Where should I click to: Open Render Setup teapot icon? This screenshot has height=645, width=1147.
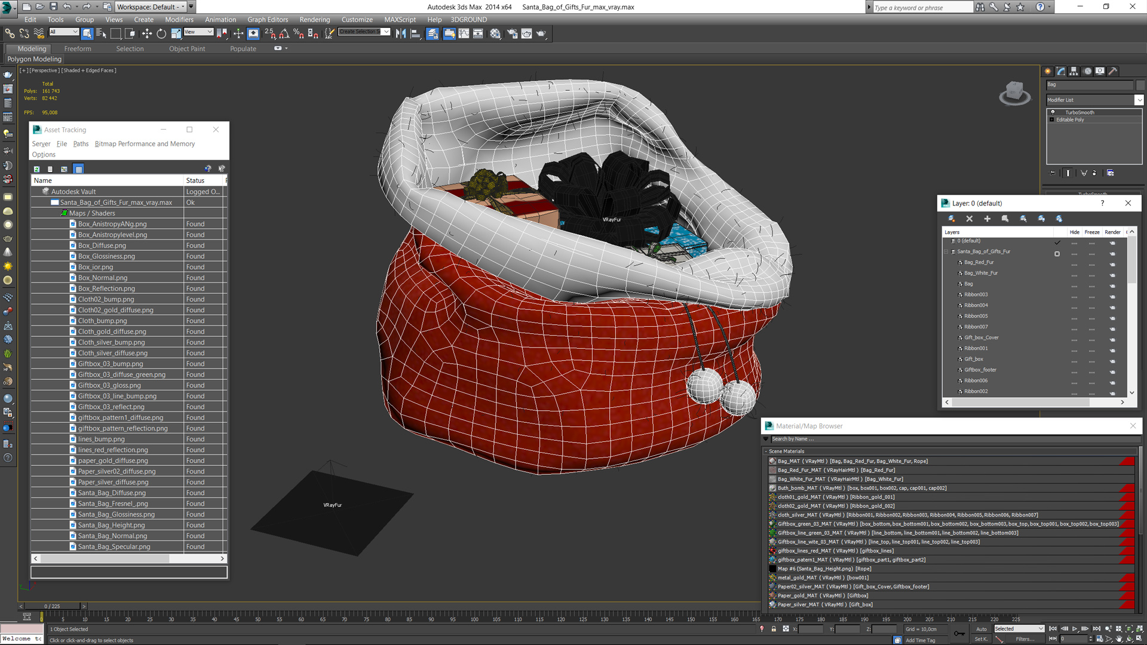tap(512, 33)
